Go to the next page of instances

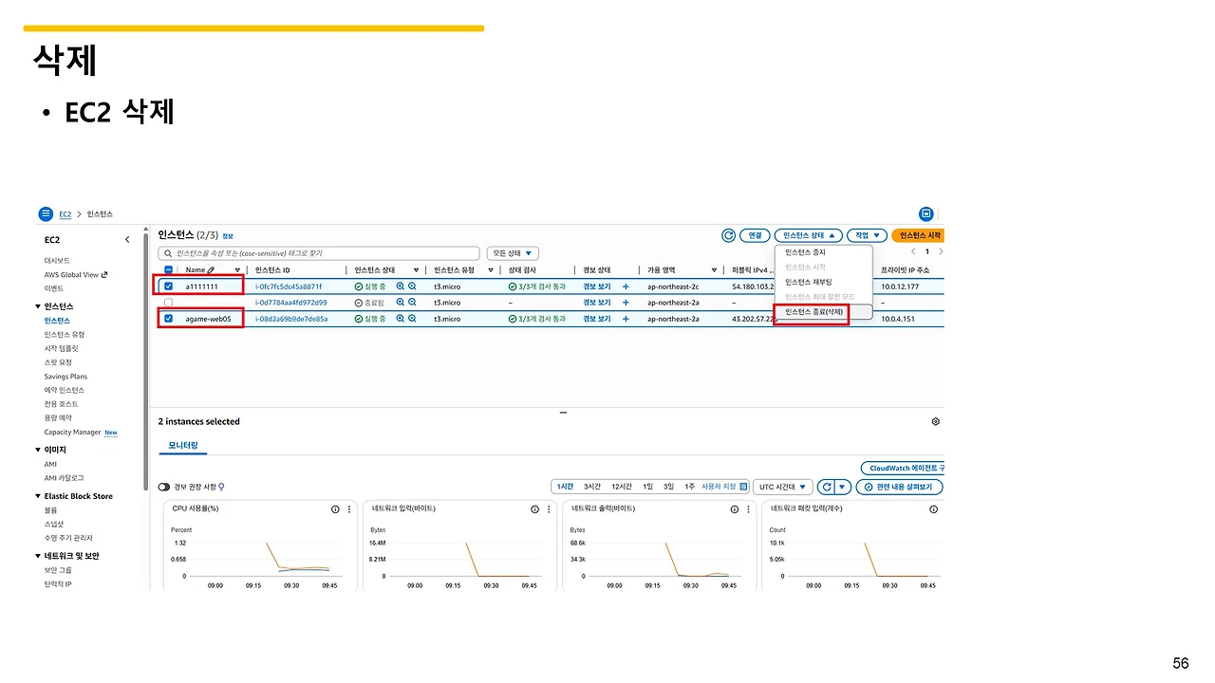coord(941,252)
